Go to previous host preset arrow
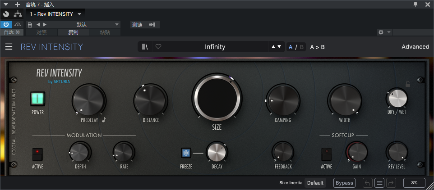This screenshot has width=434, height=190. pyautogui.click(x=38, y=25)
